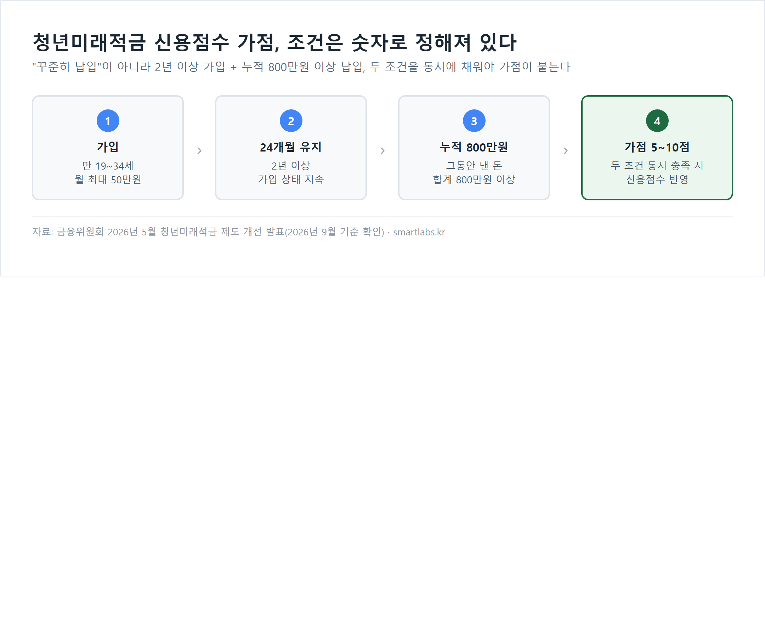Click the chevron between 가입 and 24개월 유지

(x=199, y=151)
